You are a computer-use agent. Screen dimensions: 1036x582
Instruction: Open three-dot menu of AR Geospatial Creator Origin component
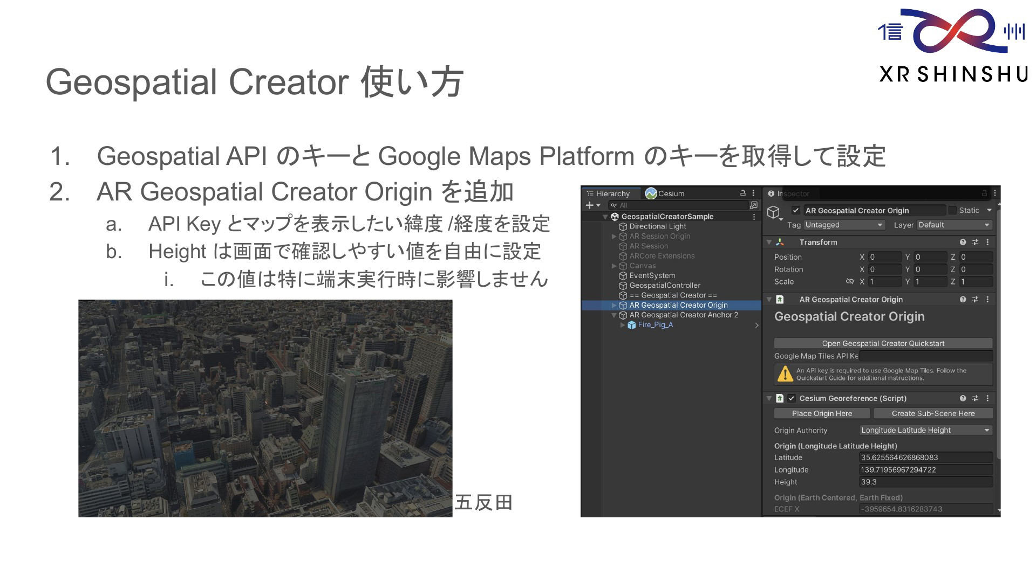point(987,300)
